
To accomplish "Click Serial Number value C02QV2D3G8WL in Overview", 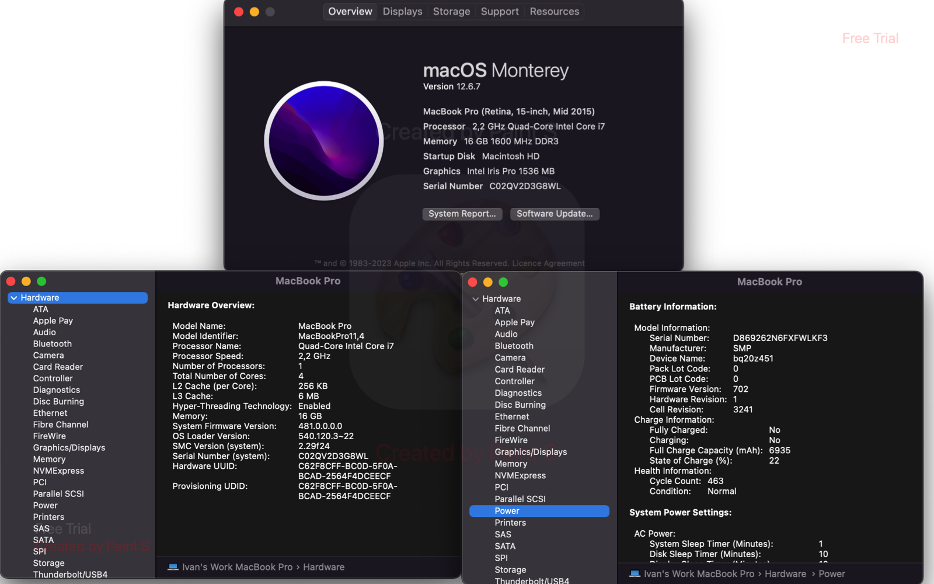I will coord(525,186).
